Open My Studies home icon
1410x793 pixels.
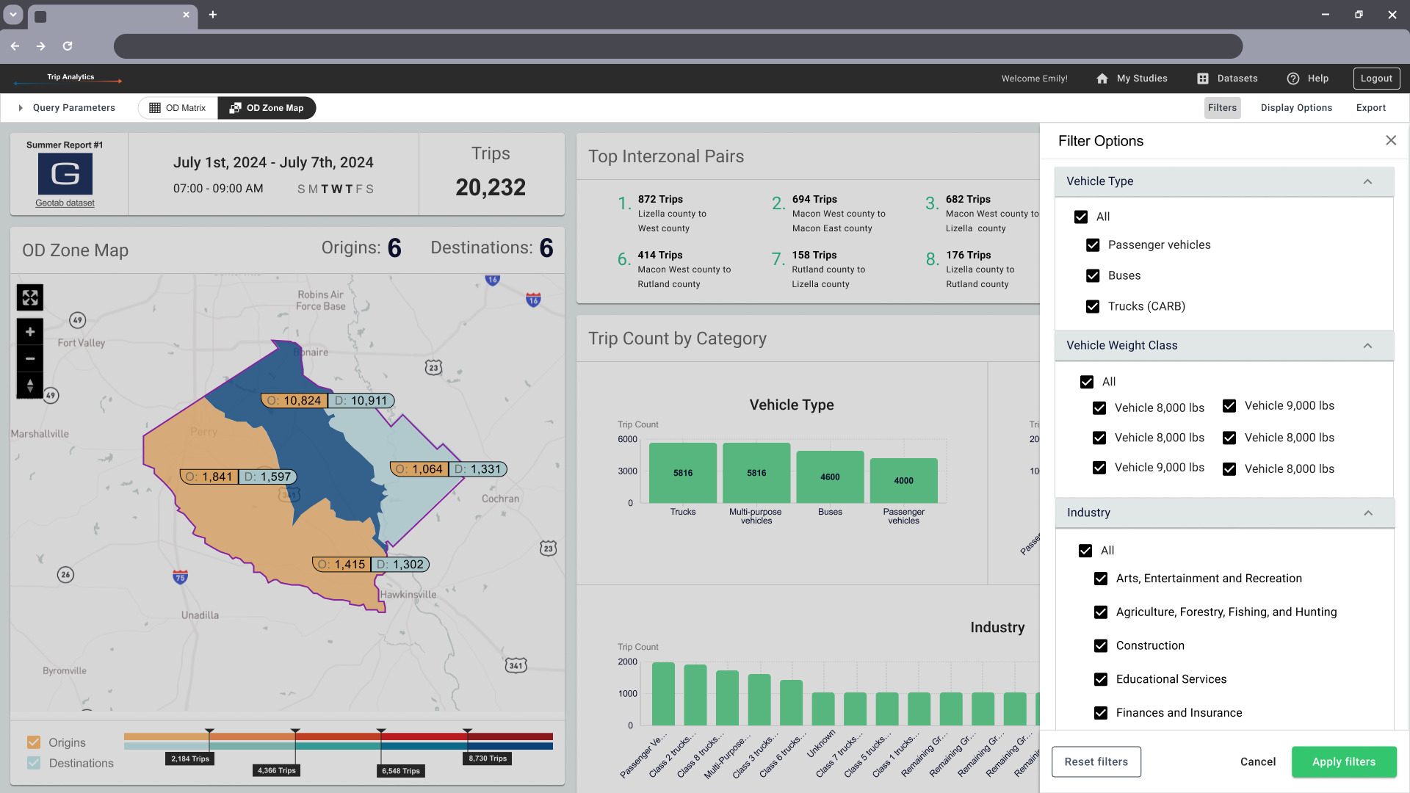[1102, 79]
